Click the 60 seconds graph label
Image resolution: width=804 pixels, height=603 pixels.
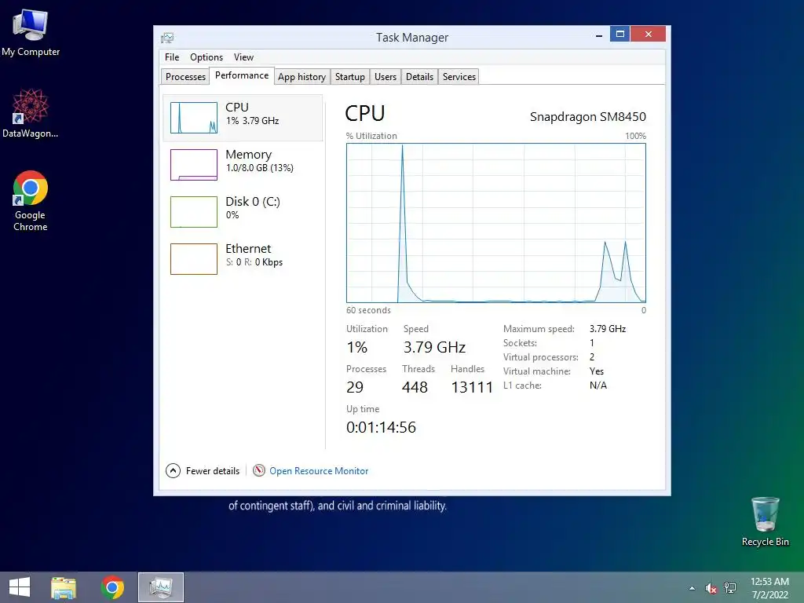[368, 310]
